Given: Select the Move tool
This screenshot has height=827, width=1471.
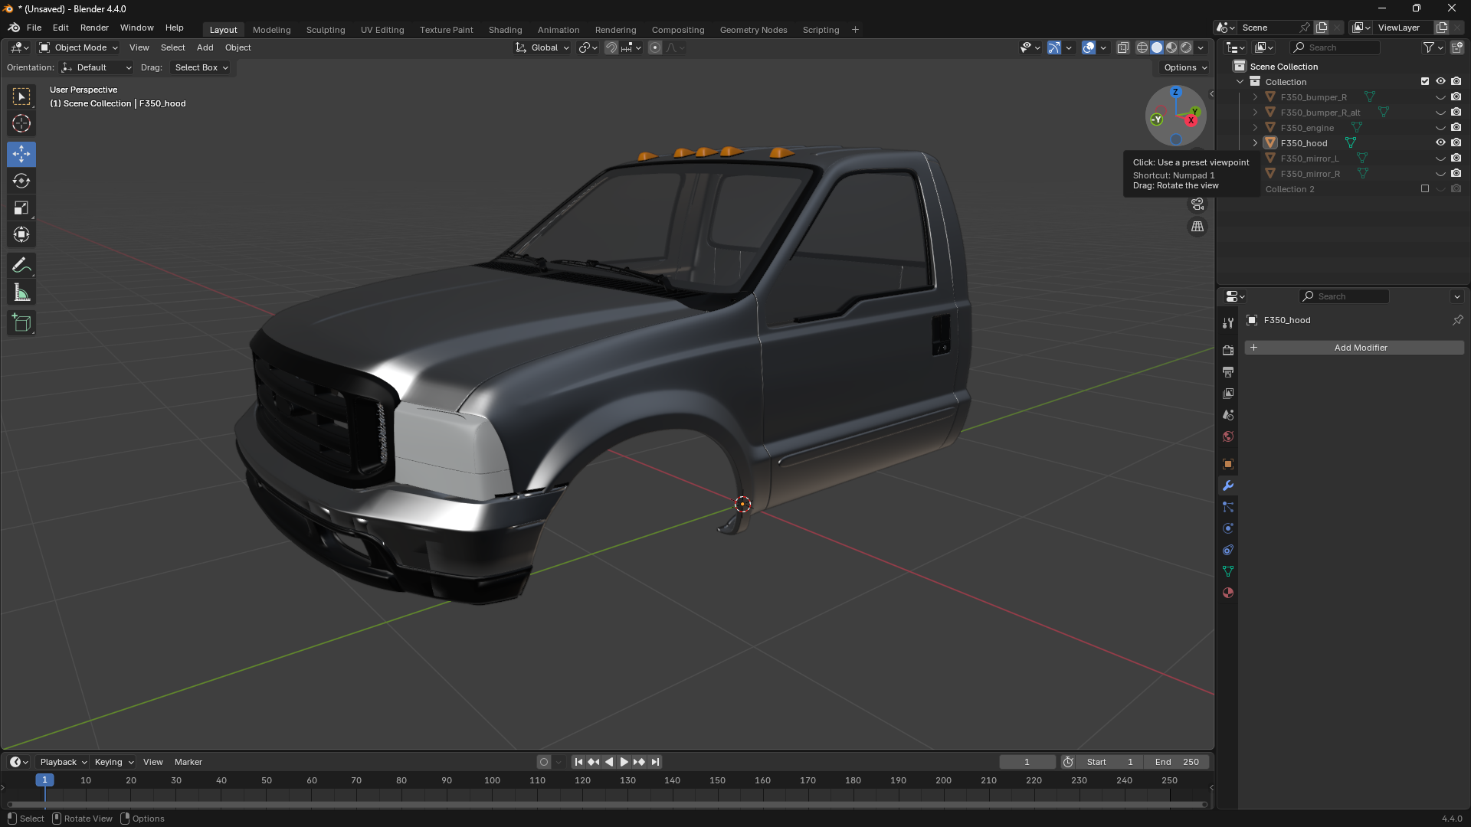Looking at the screenshot, I should point(21,154).
